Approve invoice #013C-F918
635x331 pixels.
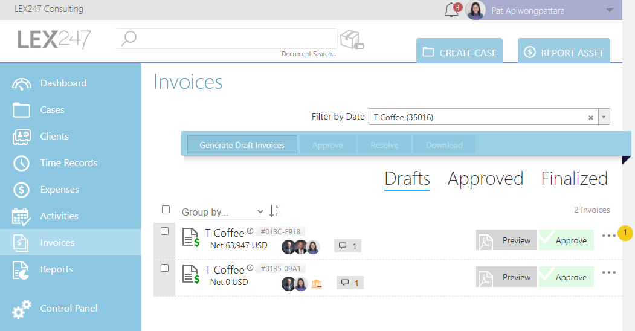tap(566, 240)
